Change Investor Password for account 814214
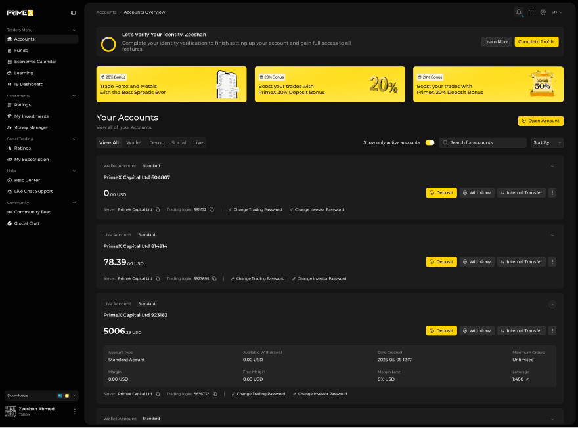Image resolution: width=578 pixels, height=428 pixels. pos(319,278)
